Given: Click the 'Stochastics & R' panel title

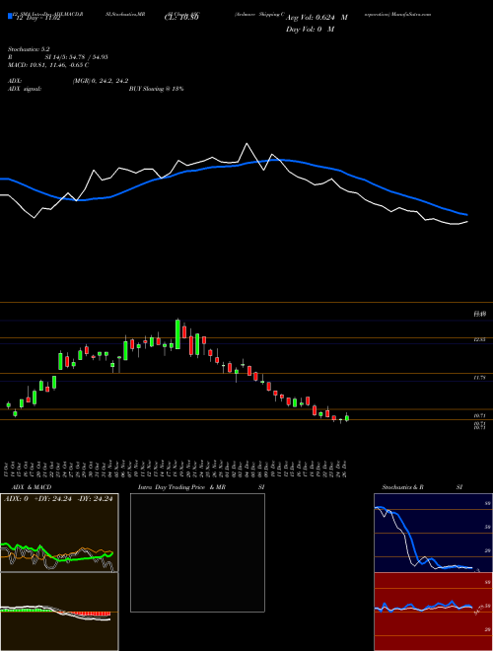Looking at the screenshot, I should pyautogui.click(x=402, y=487).
